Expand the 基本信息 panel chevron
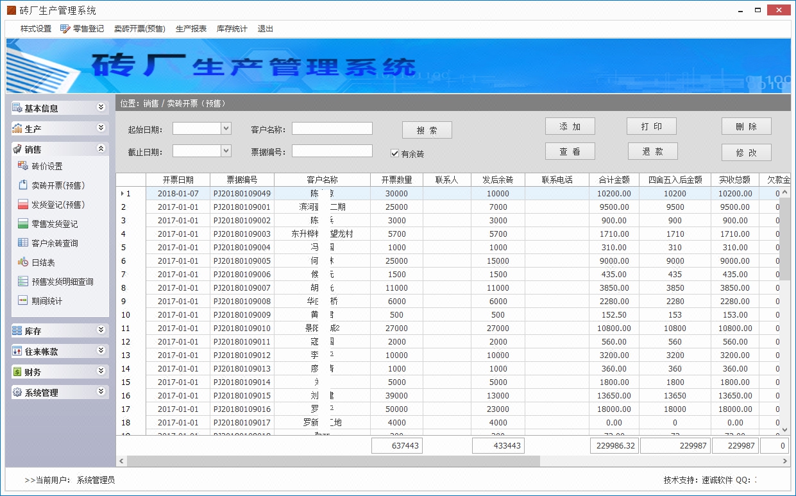Screen dimensions: 796x496 pos(101,107)
